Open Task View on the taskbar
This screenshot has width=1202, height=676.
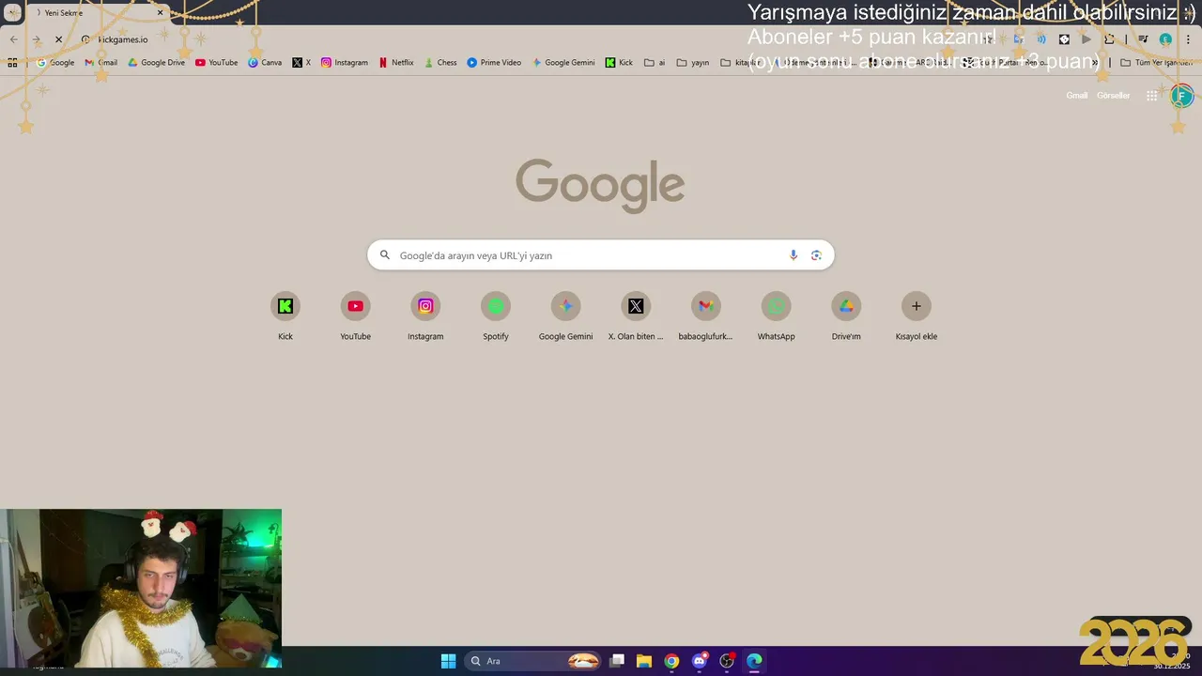point(617,661)
